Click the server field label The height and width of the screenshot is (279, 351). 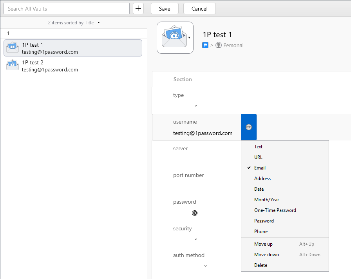point(180,148)
